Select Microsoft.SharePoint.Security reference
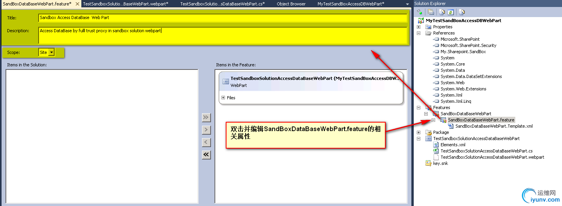 click(x=469, y=45)
